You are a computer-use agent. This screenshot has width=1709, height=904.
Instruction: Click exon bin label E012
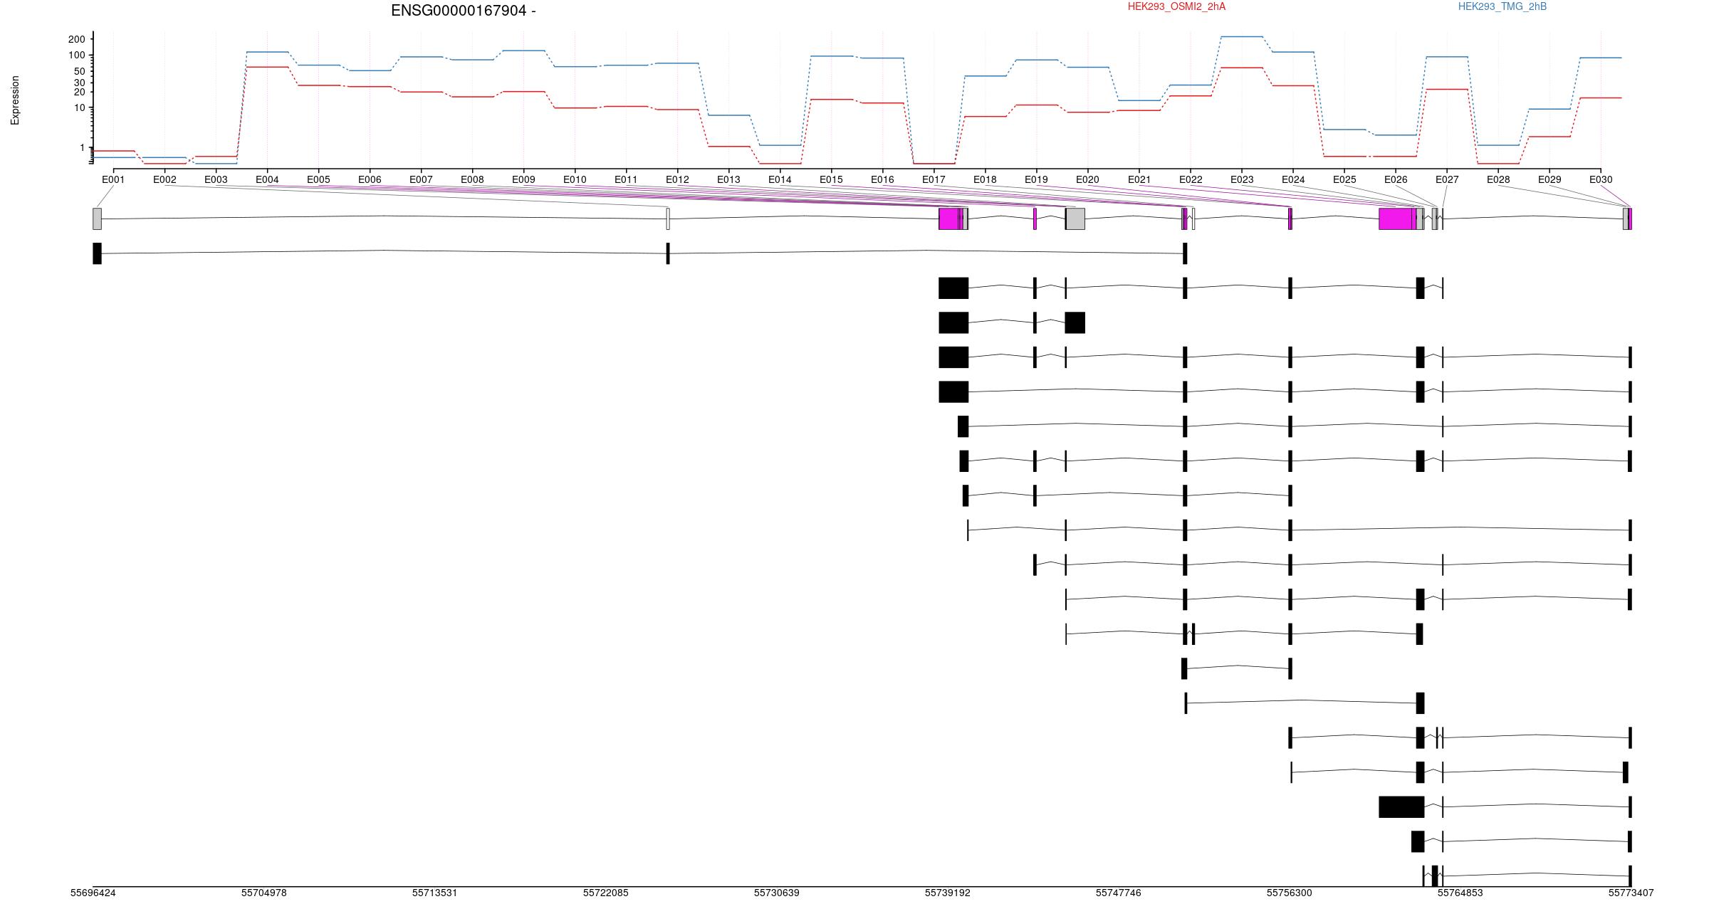click(x=677, y=179)
